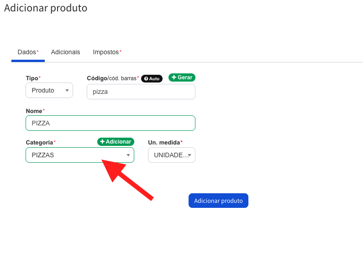Open the Tipo dropdown showing Produto

click(x=49, y=90)
